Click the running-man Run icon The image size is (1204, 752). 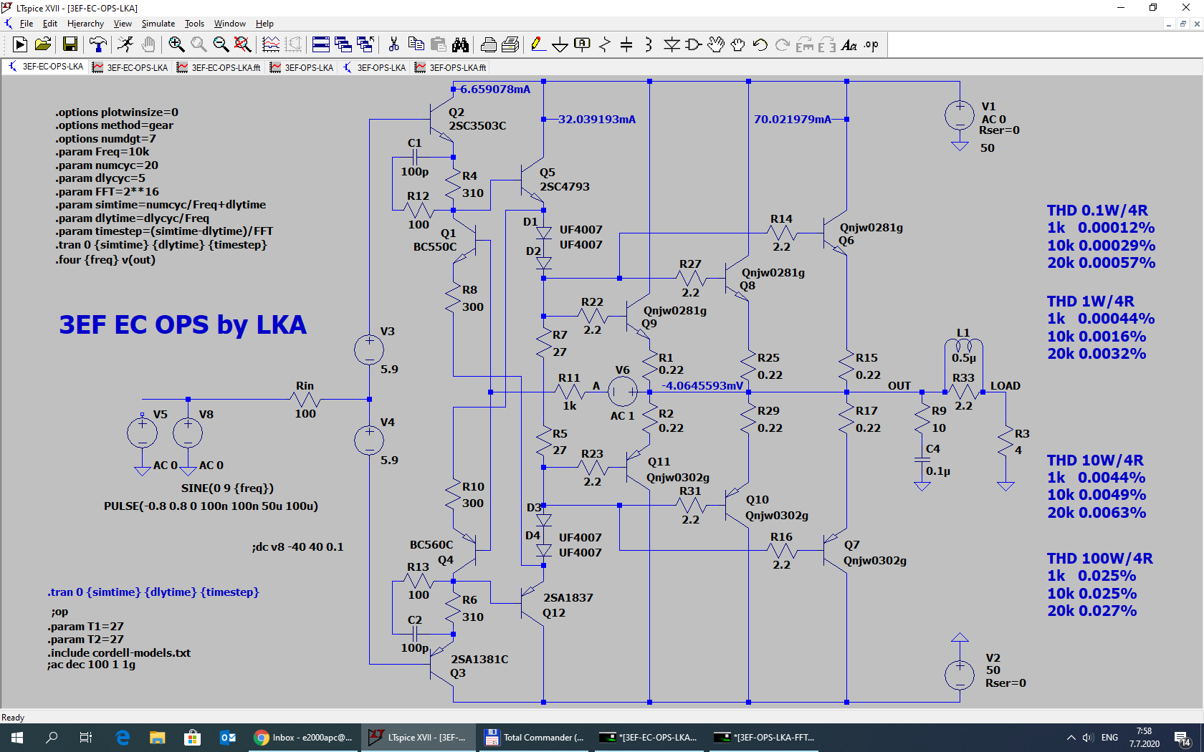click(x=125, y=45)
